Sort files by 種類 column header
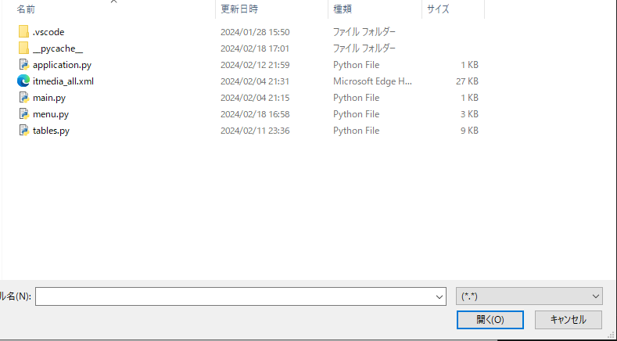This screenshot has height=341, width=617. pos(343,9)
